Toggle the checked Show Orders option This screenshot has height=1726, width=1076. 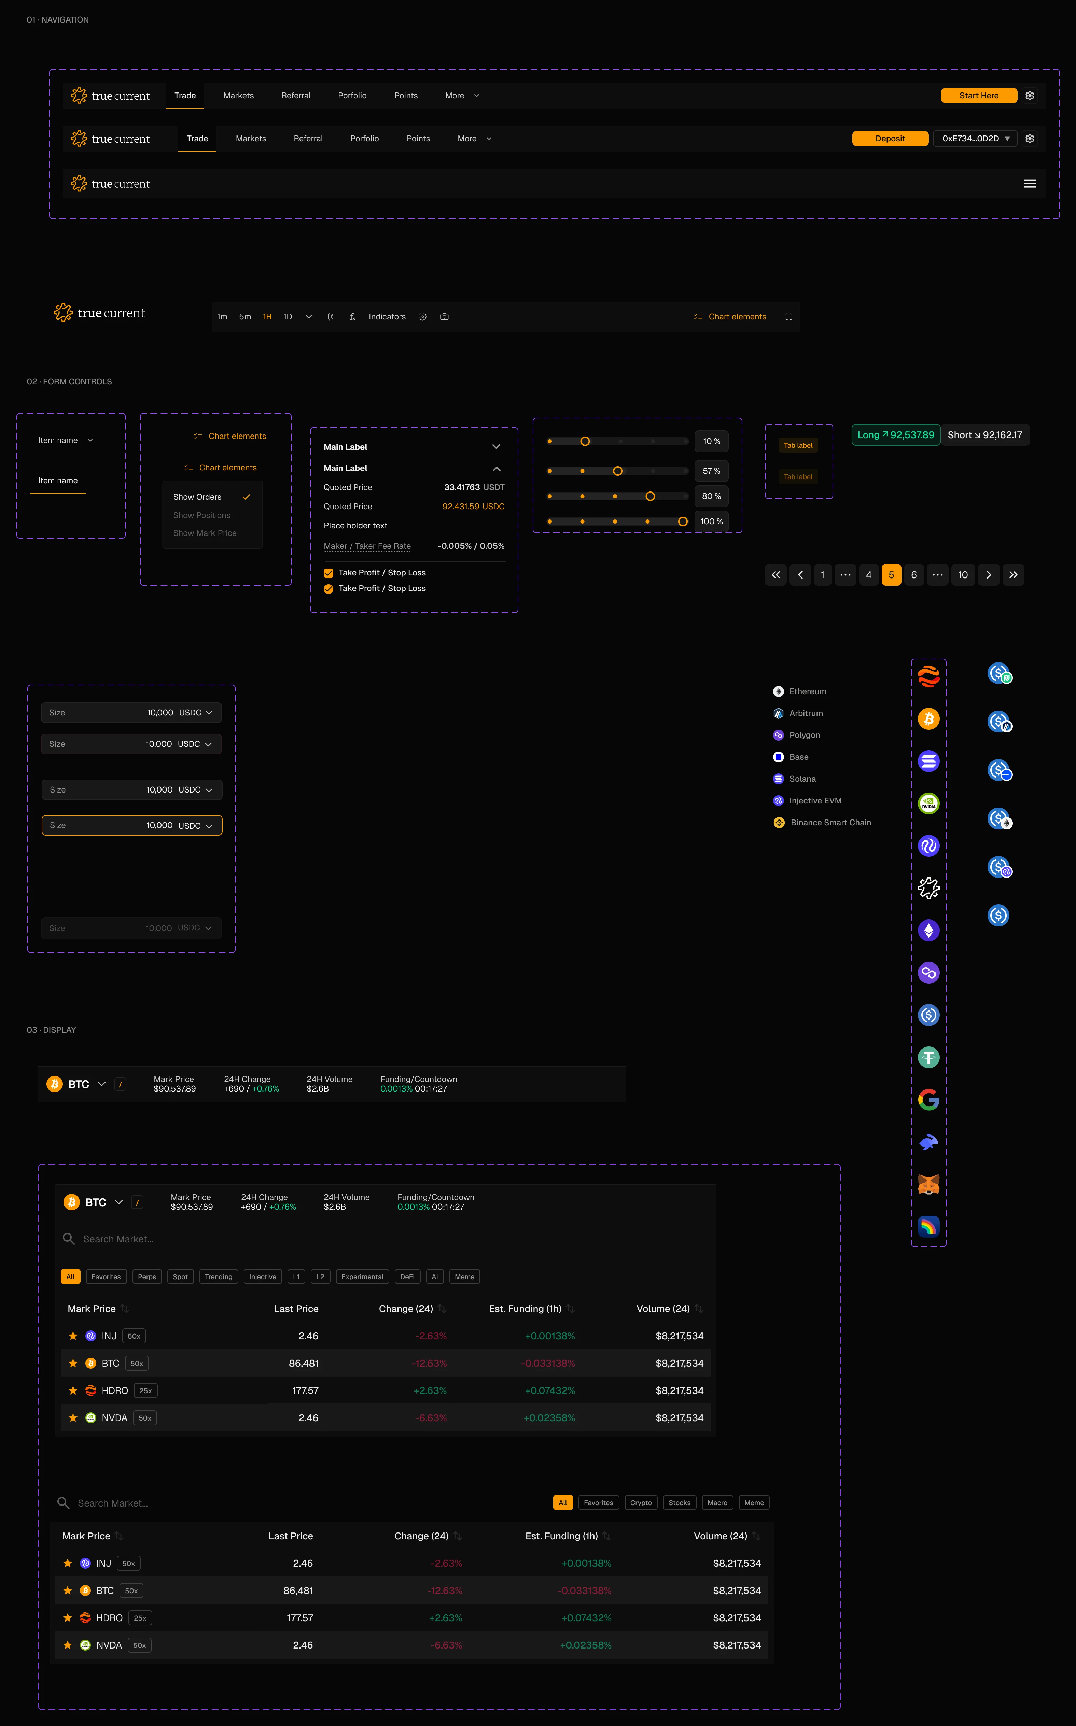click(x=212, y=497)
